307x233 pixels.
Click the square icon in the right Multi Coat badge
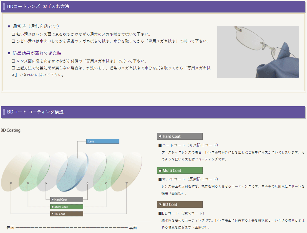(160, 170)
